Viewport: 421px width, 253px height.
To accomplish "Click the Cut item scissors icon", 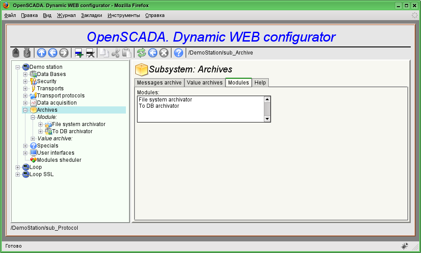I will point(116,53).
